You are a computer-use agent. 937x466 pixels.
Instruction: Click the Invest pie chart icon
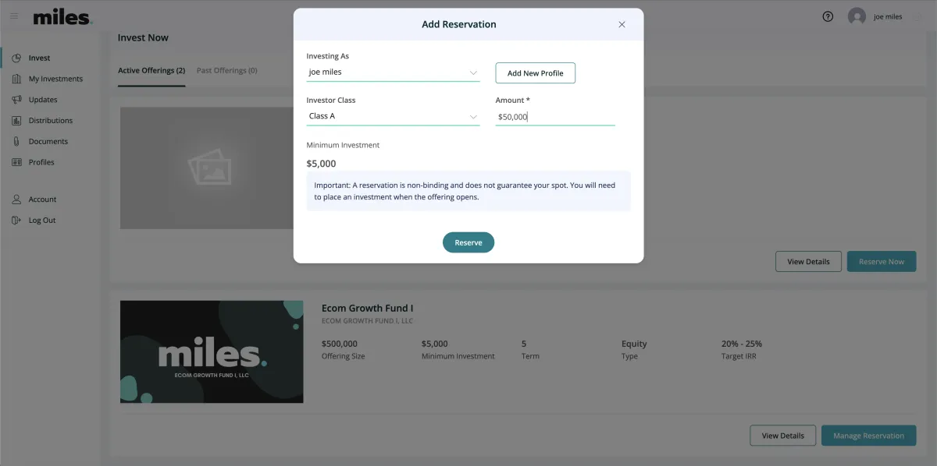(x=16, y=58)
